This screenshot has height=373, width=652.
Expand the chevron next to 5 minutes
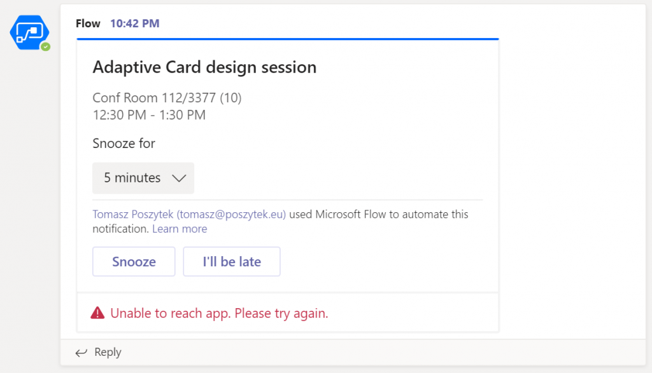[179, 179]
